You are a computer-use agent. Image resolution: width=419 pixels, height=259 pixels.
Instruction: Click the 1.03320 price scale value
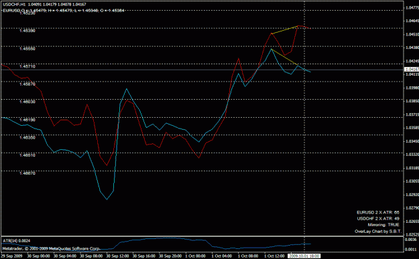click(412, 155)
